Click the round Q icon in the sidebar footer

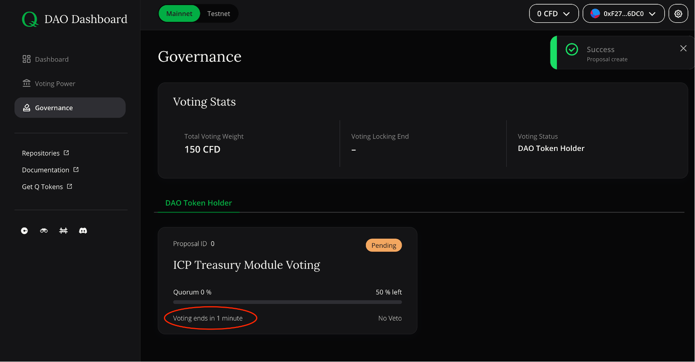click(x=25, y=231)
